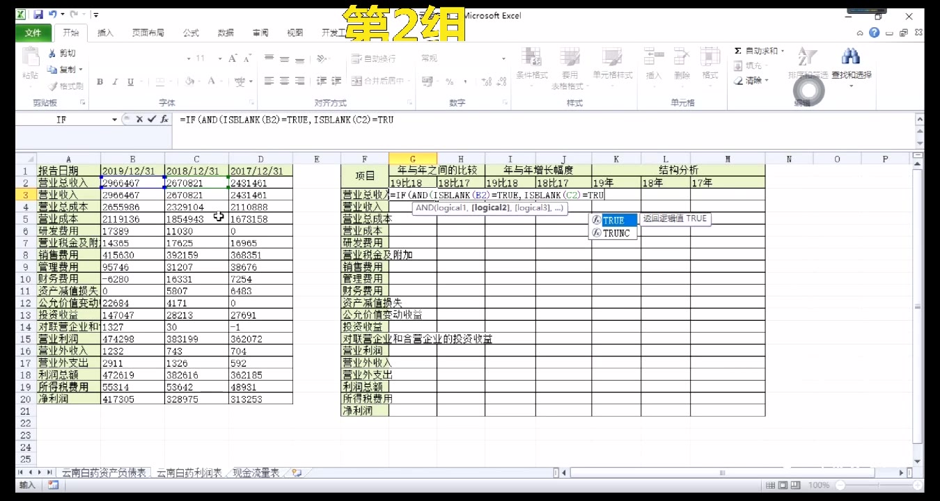Open the Fill (填充) menu
940x501 pixels.
tap(751, 66)
